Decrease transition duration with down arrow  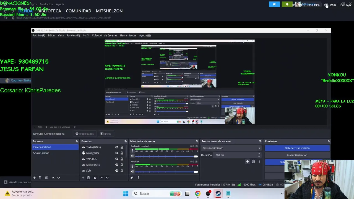pyautogui.click(x=259, y=156)
